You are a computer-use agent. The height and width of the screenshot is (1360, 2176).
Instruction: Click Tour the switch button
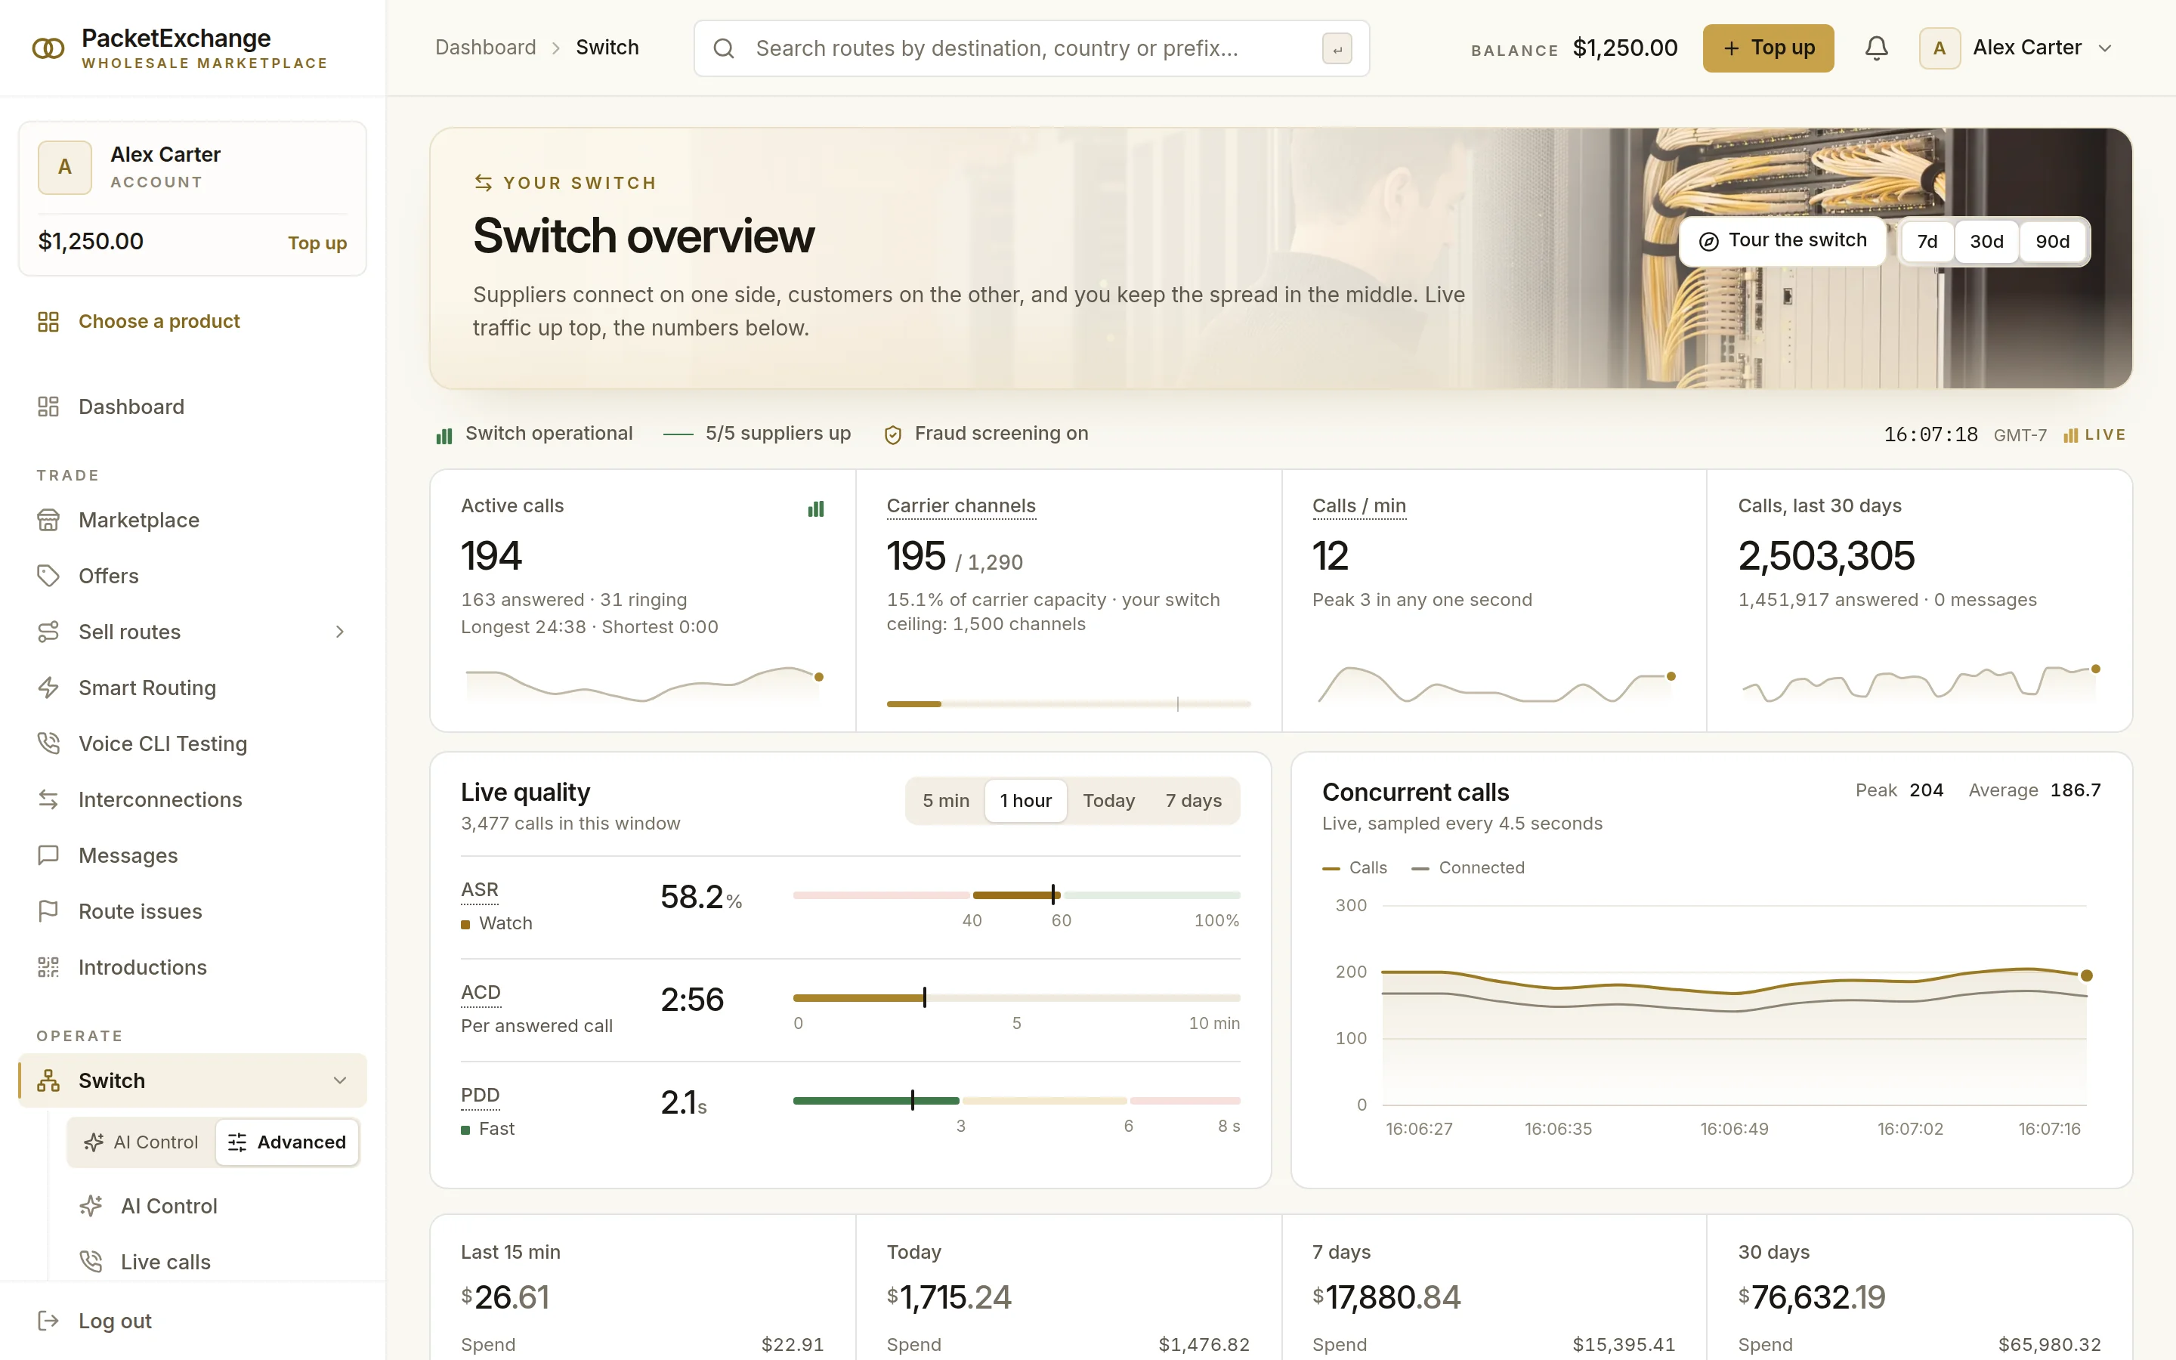1782,241
